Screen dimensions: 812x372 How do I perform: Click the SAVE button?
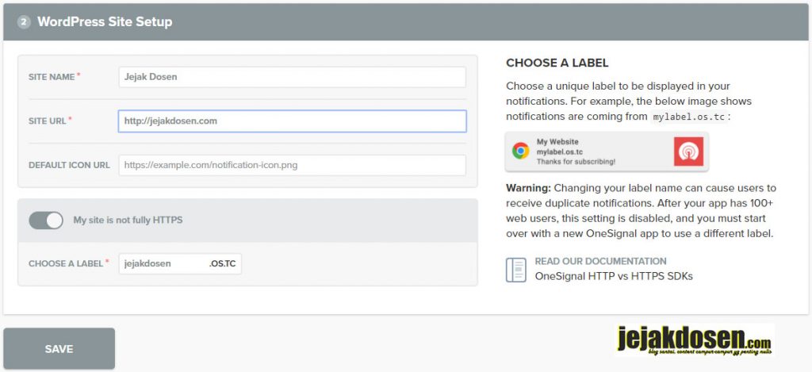59,349
